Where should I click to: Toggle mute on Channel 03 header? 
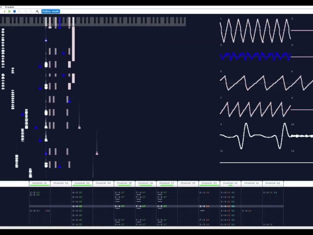click(x=82, y=184)
